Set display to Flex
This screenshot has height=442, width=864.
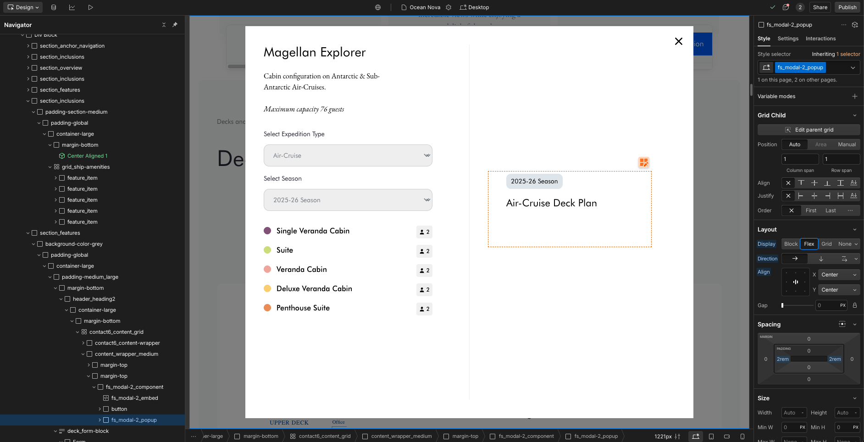(809, 244)
